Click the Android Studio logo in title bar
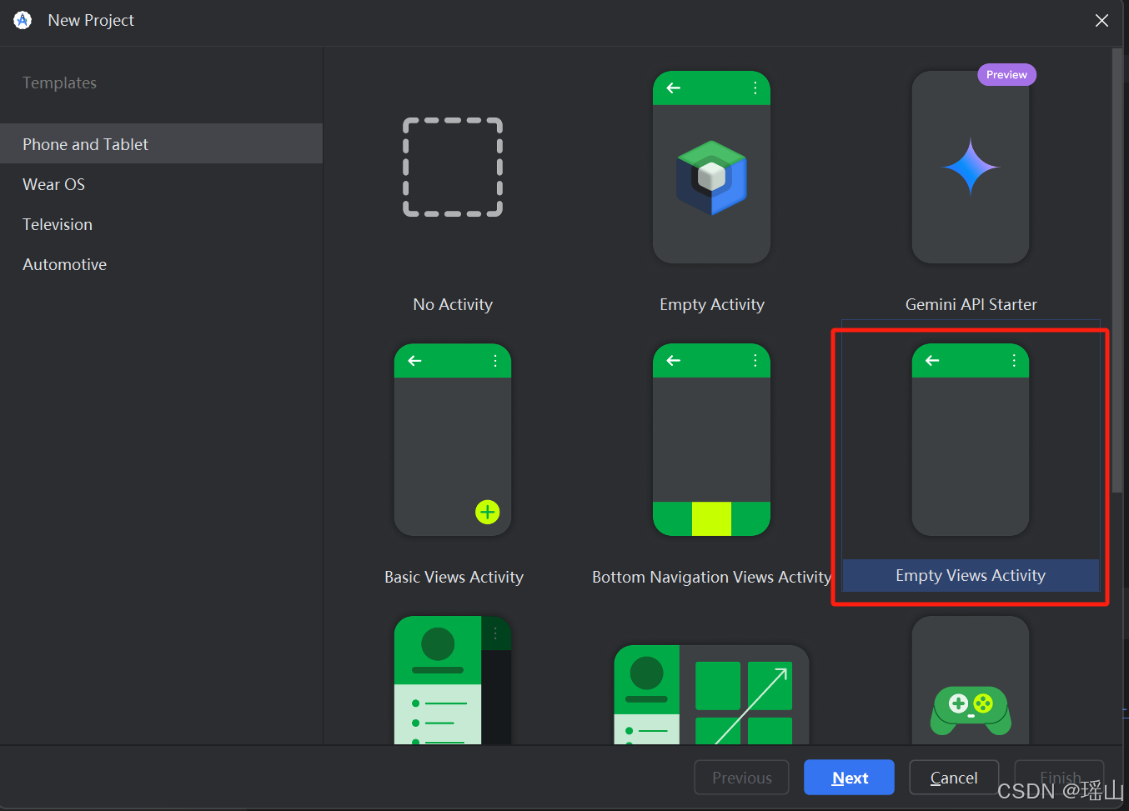The image size is (1129, 811). click(23, 20)
